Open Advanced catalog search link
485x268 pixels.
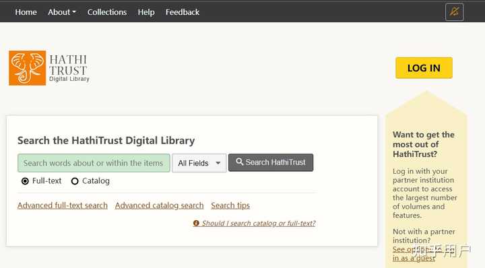tap(159, 205)
